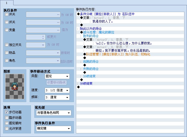Click the character sprite graphic preview
The width and height of the screenshot is (187, 137).
[x=15, y=86]
